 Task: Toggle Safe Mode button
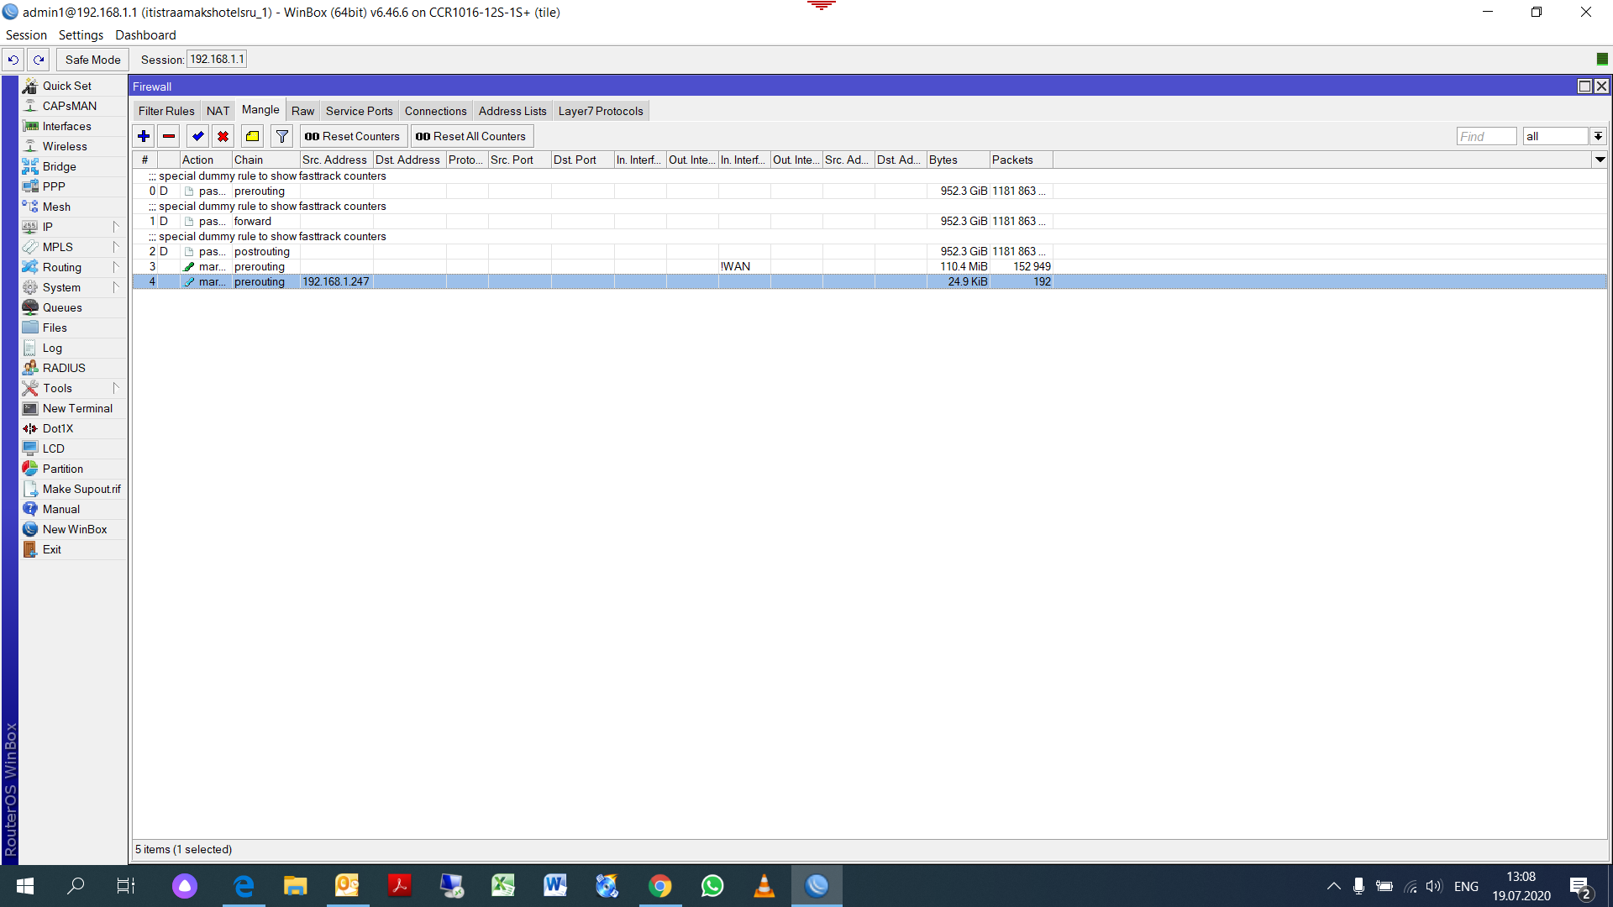92,60
